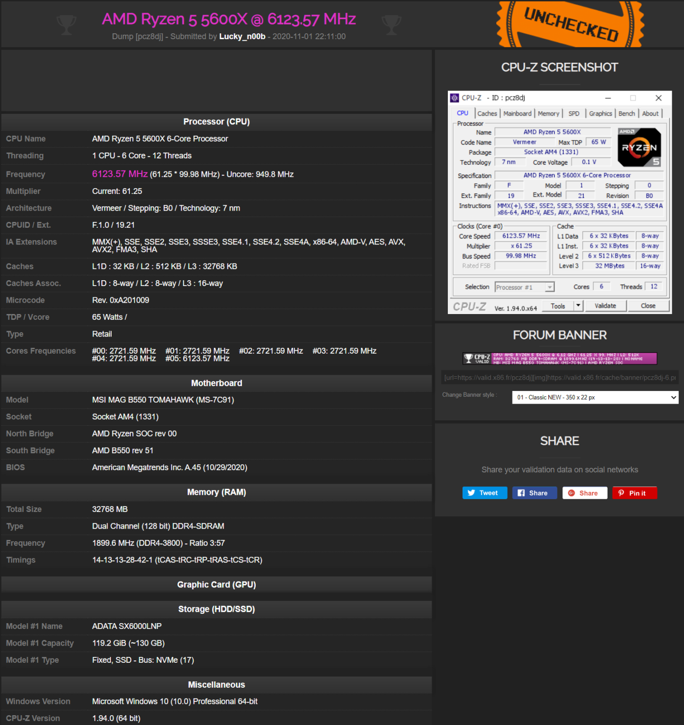Click the Multiplier x 61.25 field

(x=521, y=246)
